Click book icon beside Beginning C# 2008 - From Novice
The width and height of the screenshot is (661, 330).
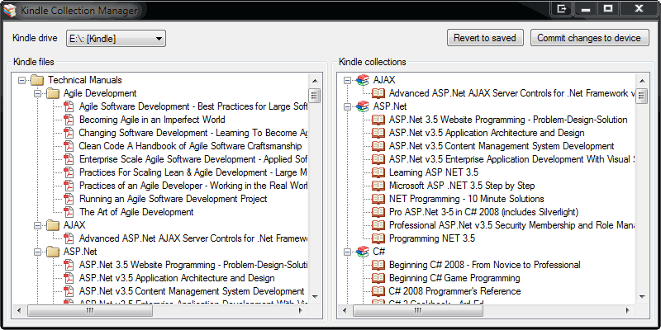click(x=378, y=265)
